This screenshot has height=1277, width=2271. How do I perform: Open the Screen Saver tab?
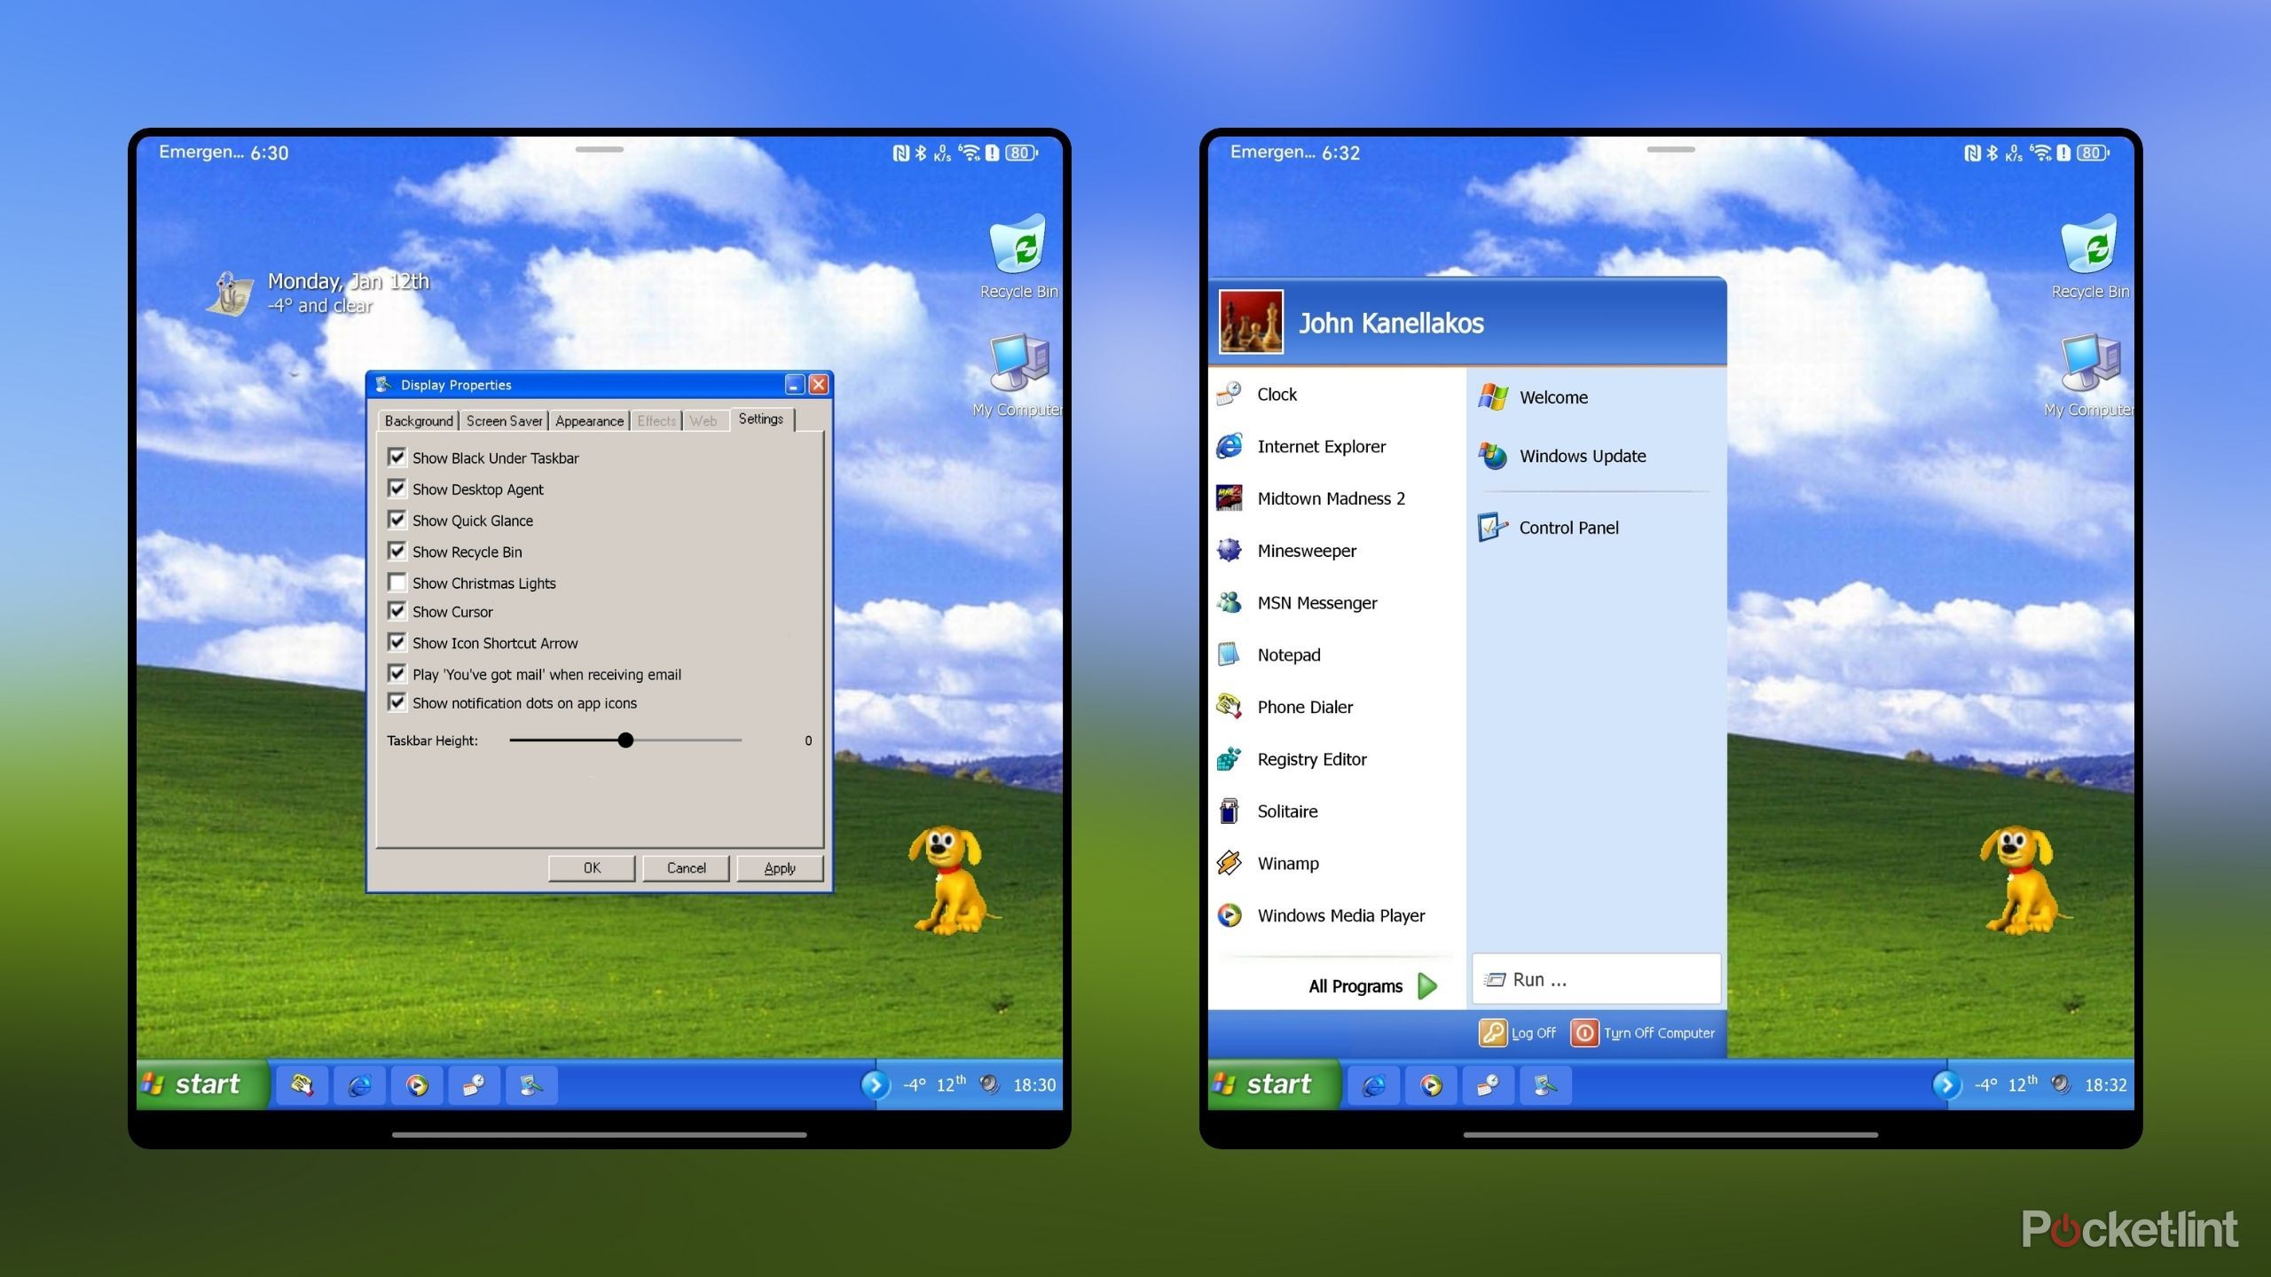point(504,421)
